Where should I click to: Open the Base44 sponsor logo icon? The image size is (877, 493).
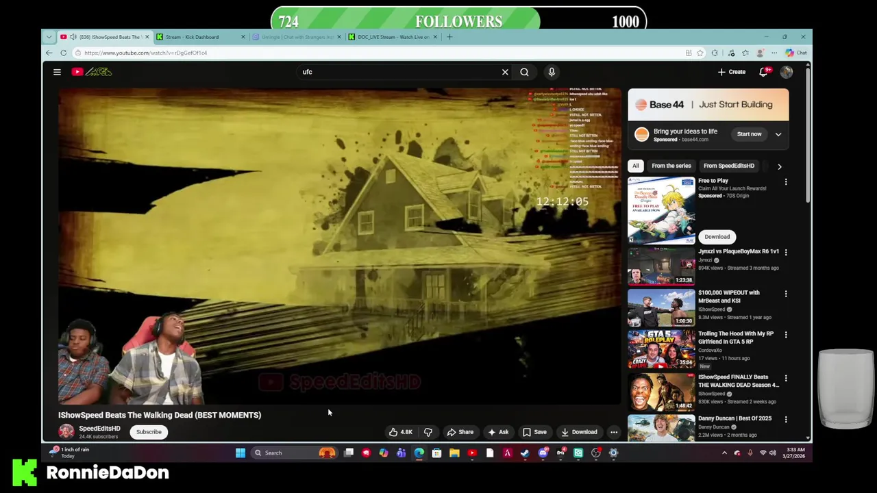tap(642, 134)
